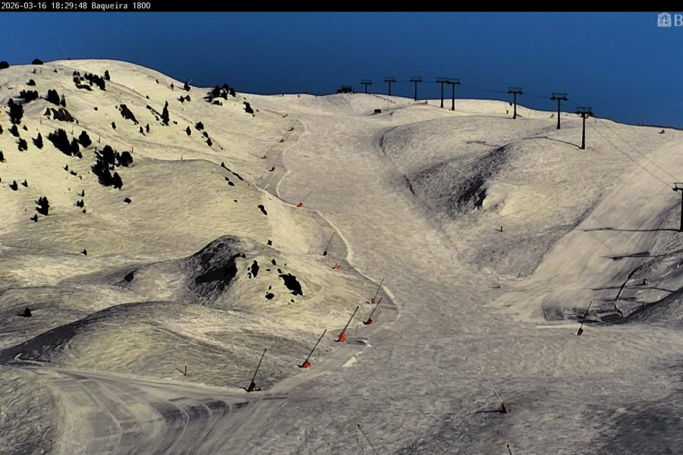
Task: Click the snow lance at bottom center-right
Action: point(498,398)
